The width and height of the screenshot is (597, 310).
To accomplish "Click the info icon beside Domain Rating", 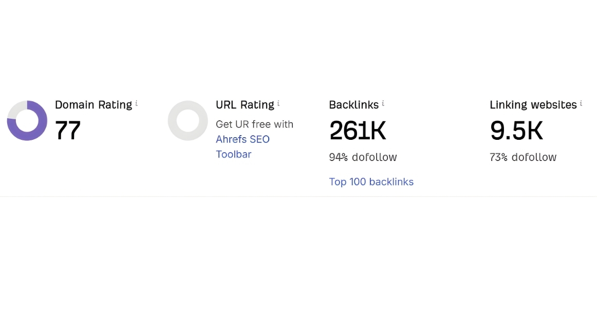I will click(x=137, y=104).
